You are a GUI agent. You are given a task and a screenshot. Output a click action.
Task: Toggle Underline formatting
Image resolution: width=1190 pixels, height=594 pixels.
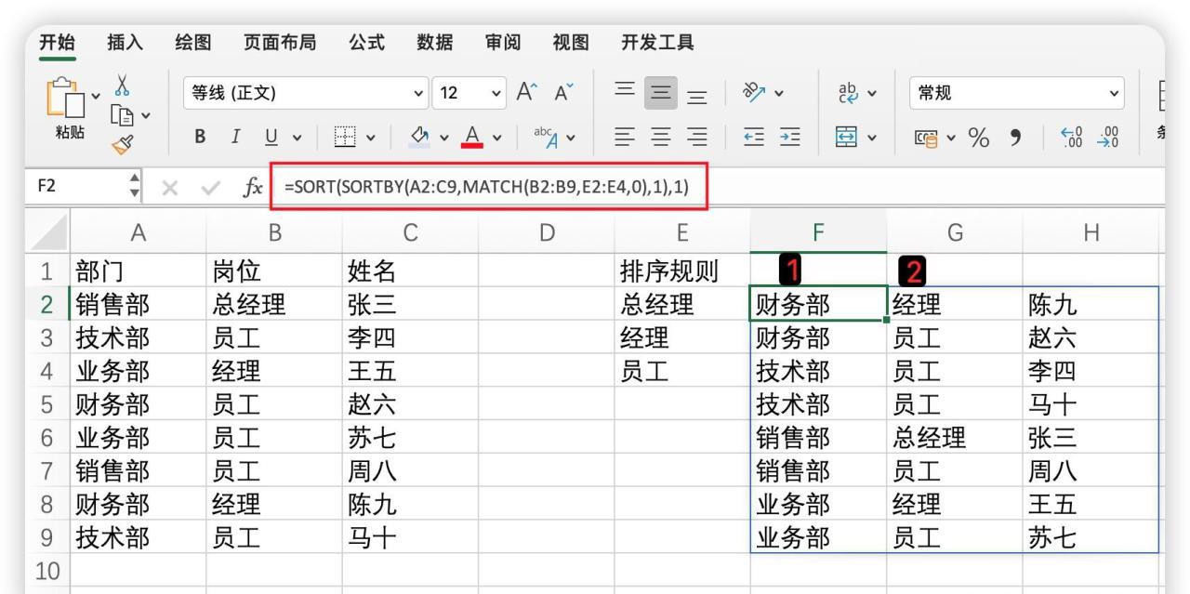(x=271, y=139)
